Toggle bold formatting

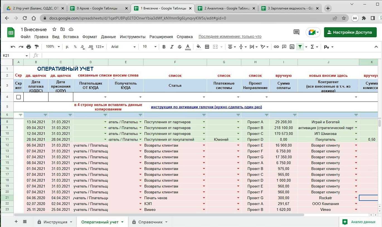coord(164,47)
